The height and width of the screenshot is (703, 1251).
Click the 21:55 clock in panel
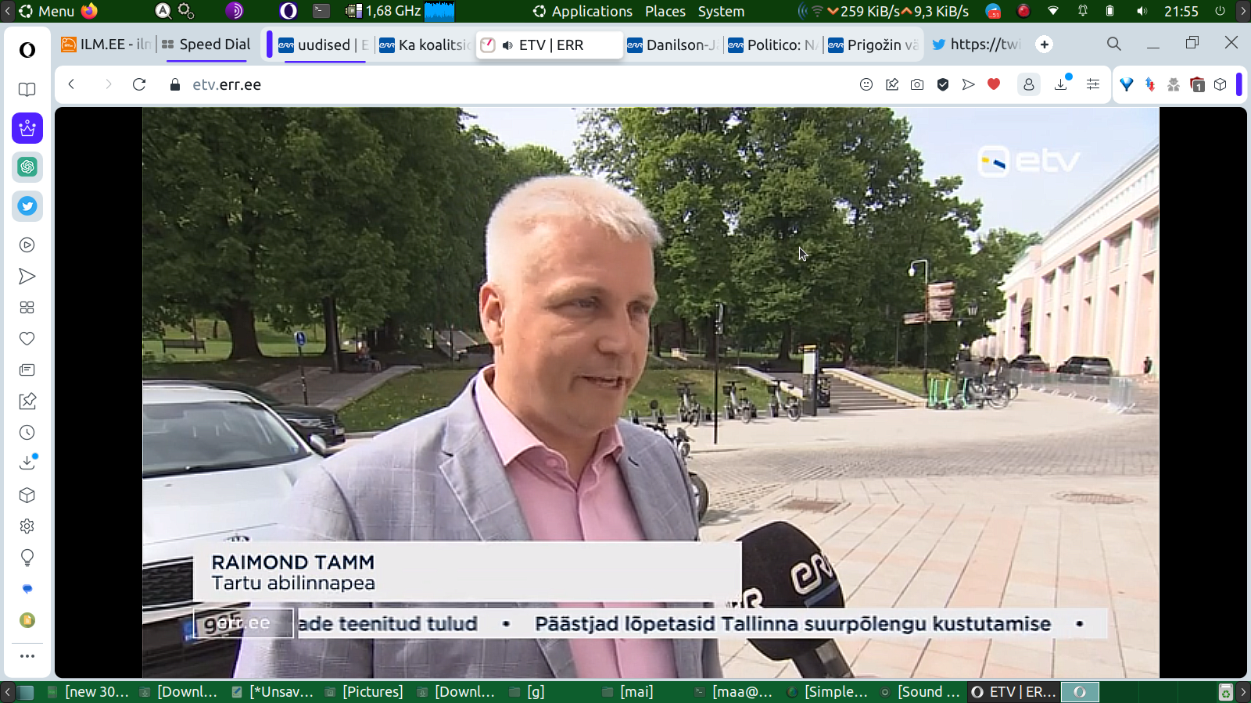pyautogui.click(x=1181, y=11)
